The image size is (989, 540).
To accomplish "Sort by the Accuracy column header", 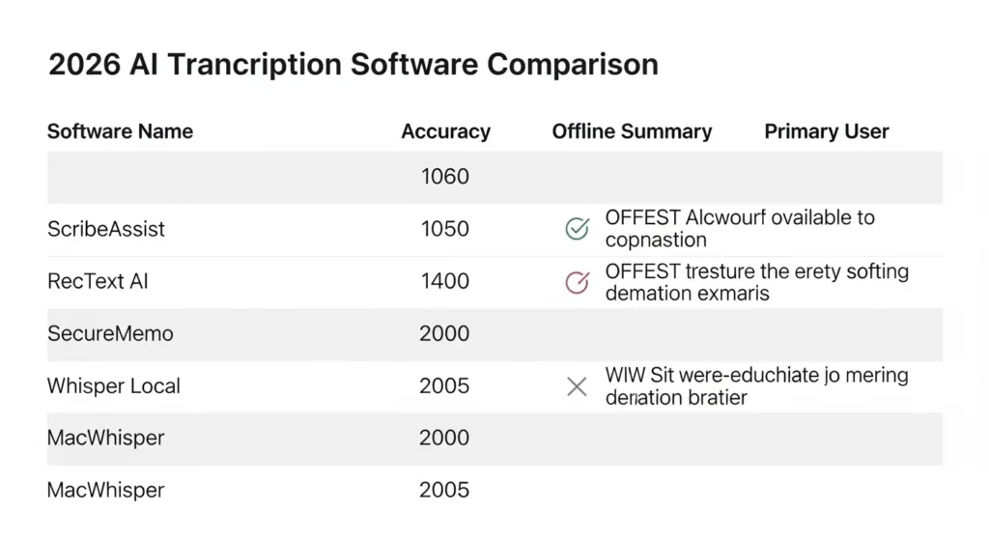I will (445, 132).
